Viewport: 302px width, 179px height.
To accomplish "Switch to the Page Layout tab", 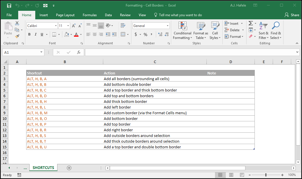I will click(65, 15).
